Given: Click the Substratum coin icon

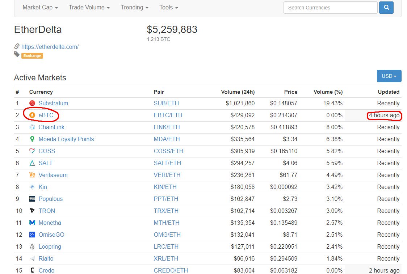Looking at the screenshot, I should (x=32, y=103).
